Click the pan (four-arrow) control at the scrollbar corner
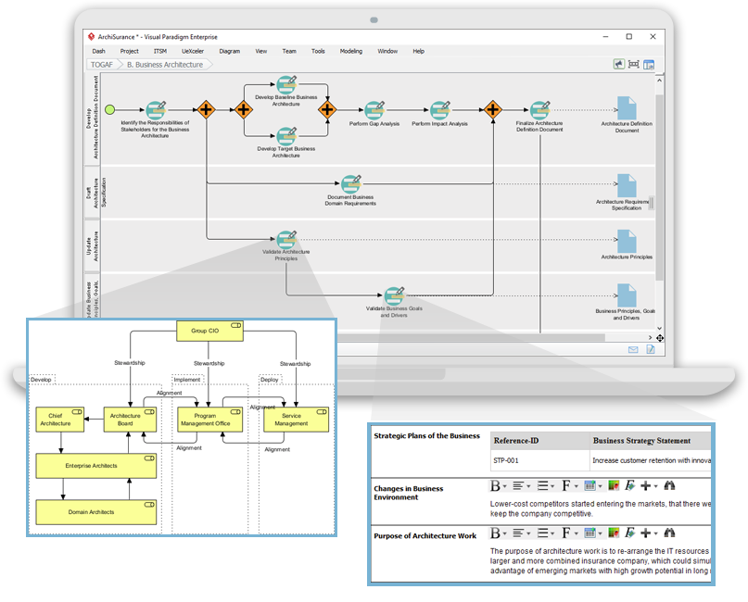Screen dimensions: 748x602 click(660, 337)
